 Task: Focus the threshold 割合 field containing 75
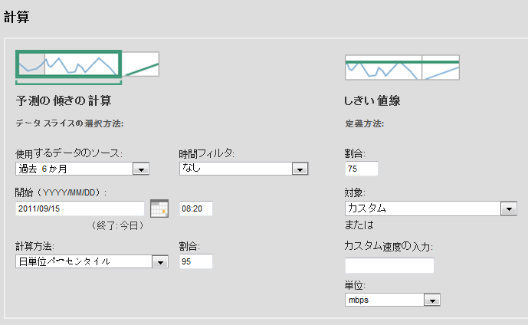coord(362,169)
